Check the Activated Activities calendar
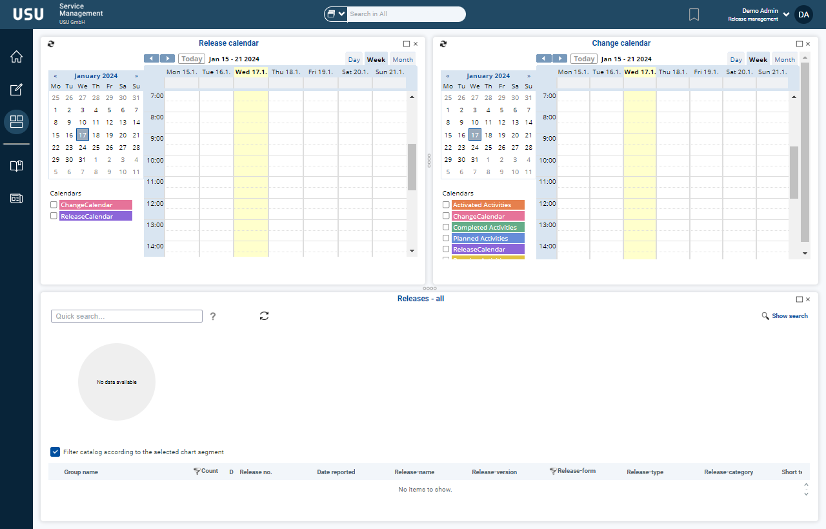Viewport: 826px width, 529px height. pyautogui.click(x=446, y=205)
